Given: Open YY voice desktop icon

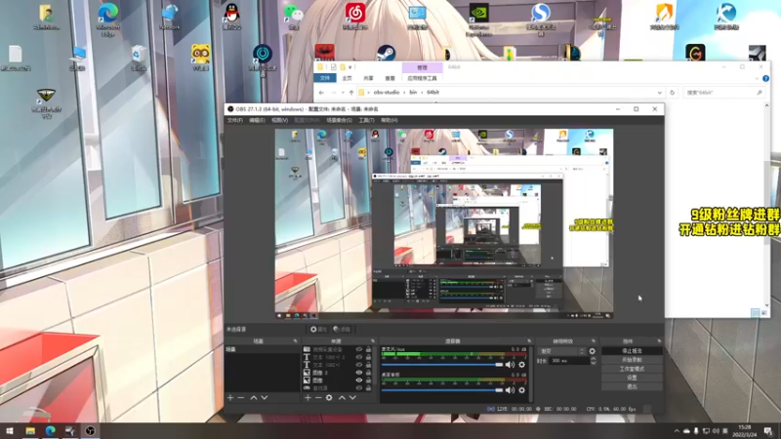Looking at the screenshot, I should coord(201,58).
